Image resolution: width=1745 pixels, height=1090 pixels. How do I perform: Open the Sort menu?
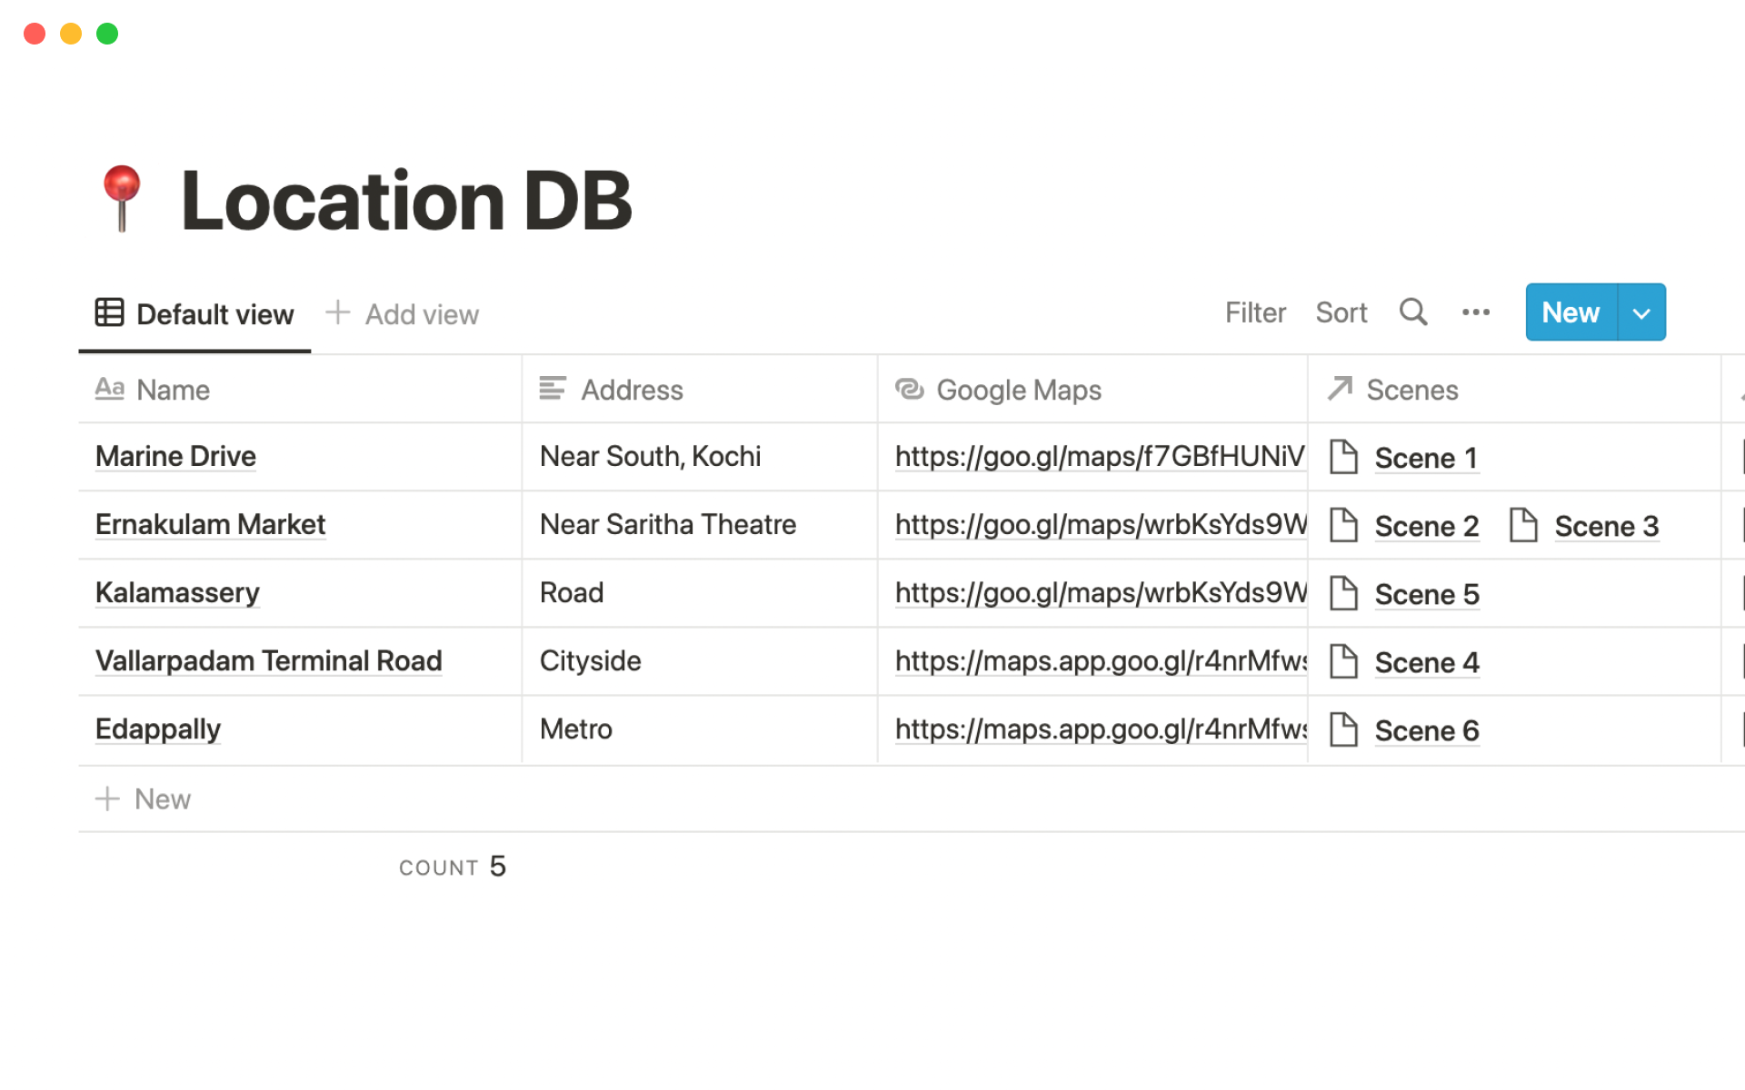(x=1341, y=312)
